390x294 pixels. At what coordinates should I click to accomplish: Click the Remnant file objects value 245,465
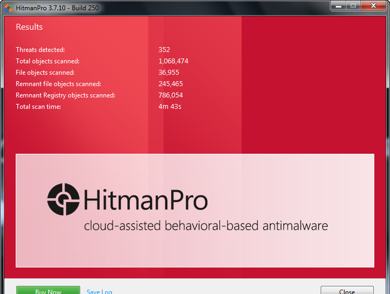coord(171,84)
